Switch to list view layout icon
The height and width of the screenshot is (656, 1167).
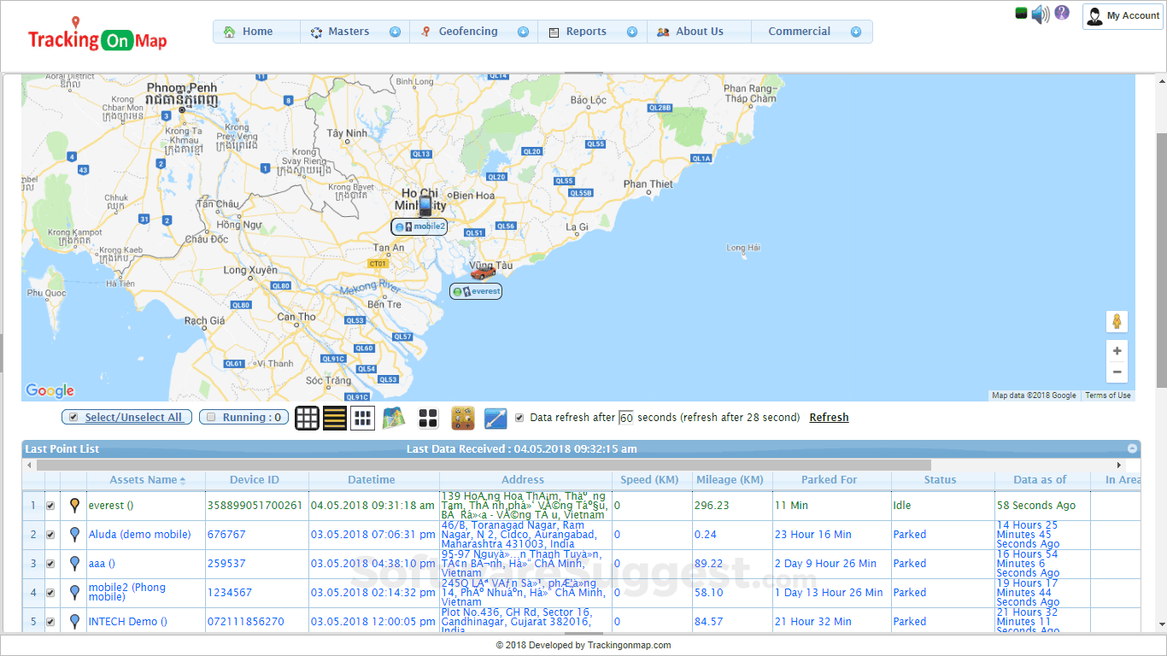(x=335, y=418)
